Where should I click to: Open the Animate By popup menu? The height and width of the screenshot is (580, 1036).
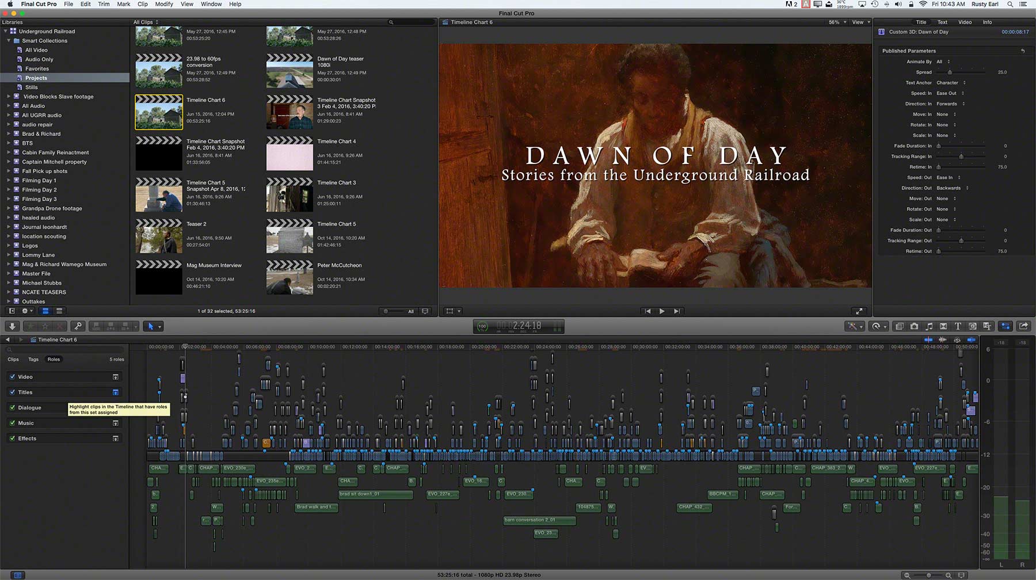[x=943, y=62]
